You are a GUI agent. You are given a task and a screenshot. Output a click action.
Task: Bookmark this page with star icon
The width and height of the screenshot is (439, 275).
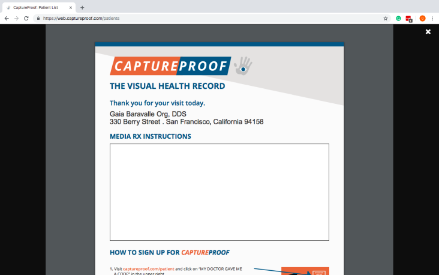pos(386,18)
